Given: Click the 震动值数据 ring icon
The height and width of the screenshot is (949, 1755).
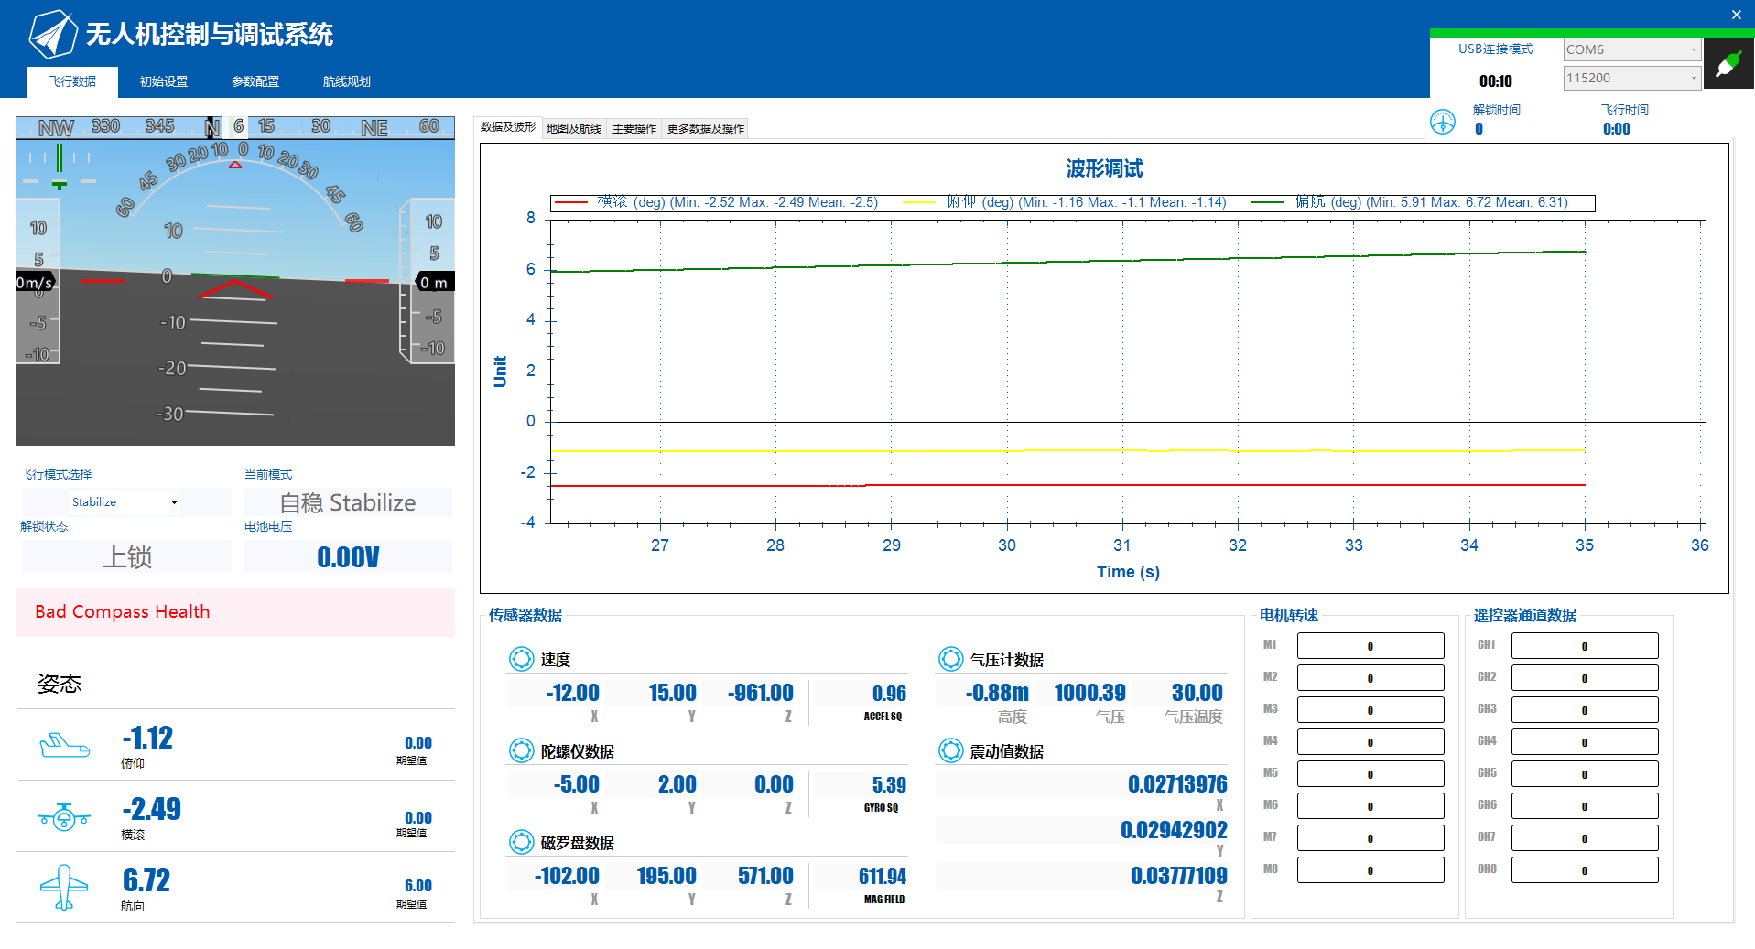Looking at the screenshot, I should point(950,750).
